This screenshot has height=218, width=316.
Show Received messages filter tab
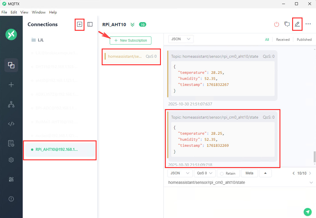(283, 40)
